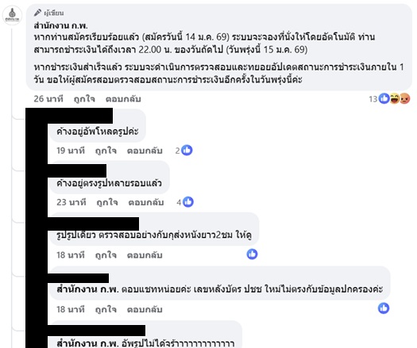
Task: Click ถูกใจ under ค้างอยู่อัพโหลดรูปค่ะ comment
Action: pos(106,151)
